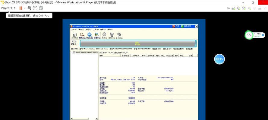Click the send Ctrl+Alt+Del icon in VMware

click(x=30, y=8)
